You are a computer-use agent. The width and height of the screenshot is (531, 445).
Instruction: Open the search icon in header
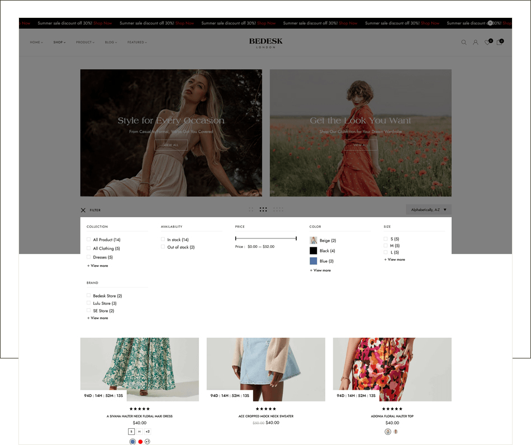point(463,42)
